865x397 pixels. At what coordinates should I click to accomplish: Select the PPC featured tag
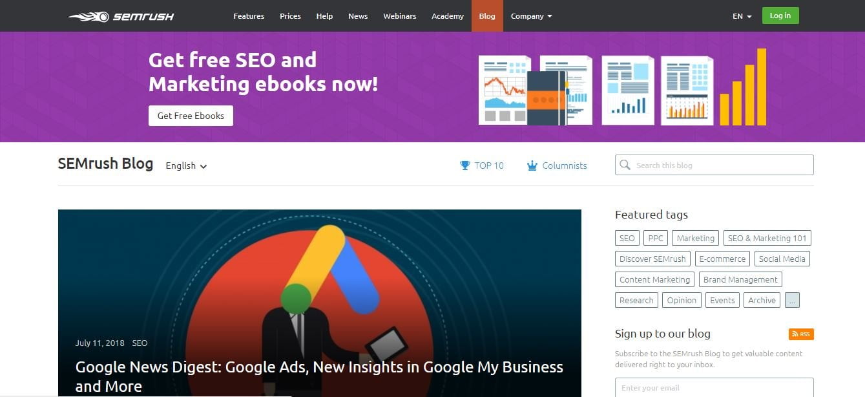[x=656, y=238]
